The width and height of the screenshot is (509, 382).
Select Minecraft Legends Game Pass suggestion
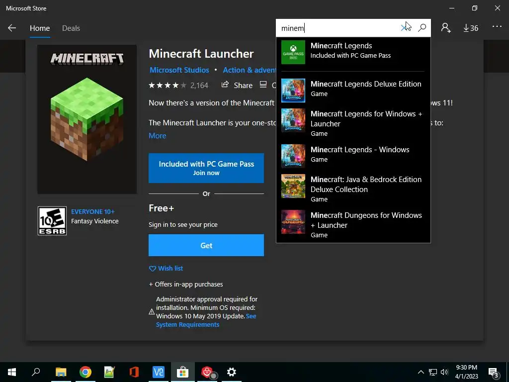click(x=353, y=52)
